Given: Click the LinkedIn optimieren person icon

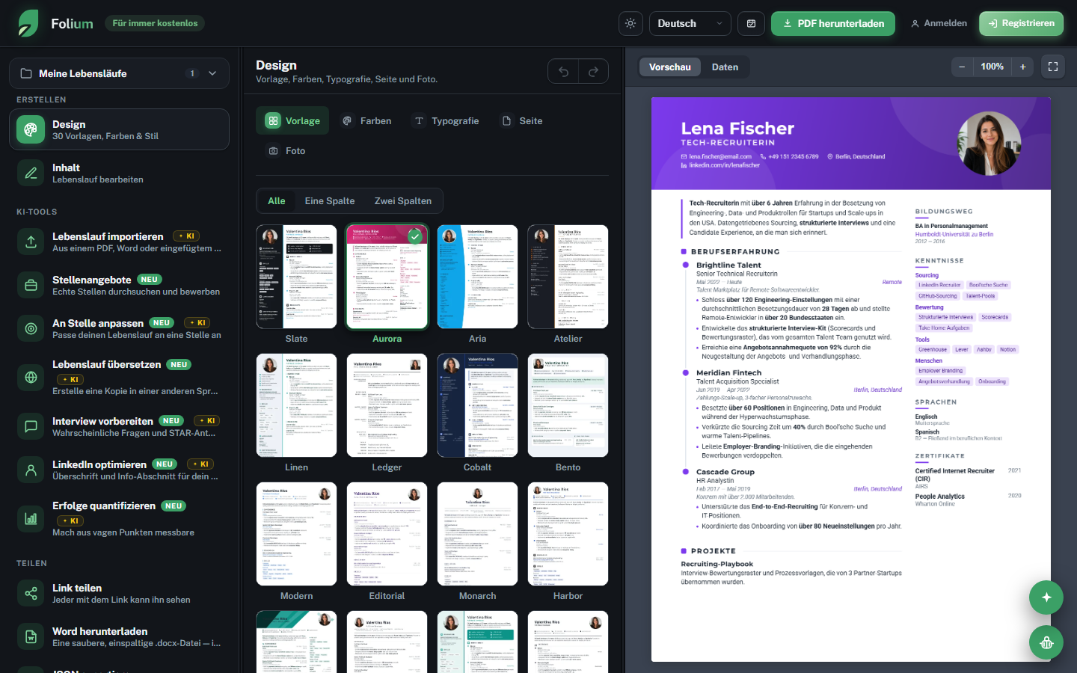Looking at the screenshot, I should pos(31,470).
